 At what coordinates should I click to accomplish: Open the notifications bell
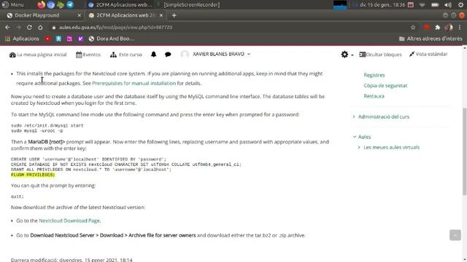[153, 54]
